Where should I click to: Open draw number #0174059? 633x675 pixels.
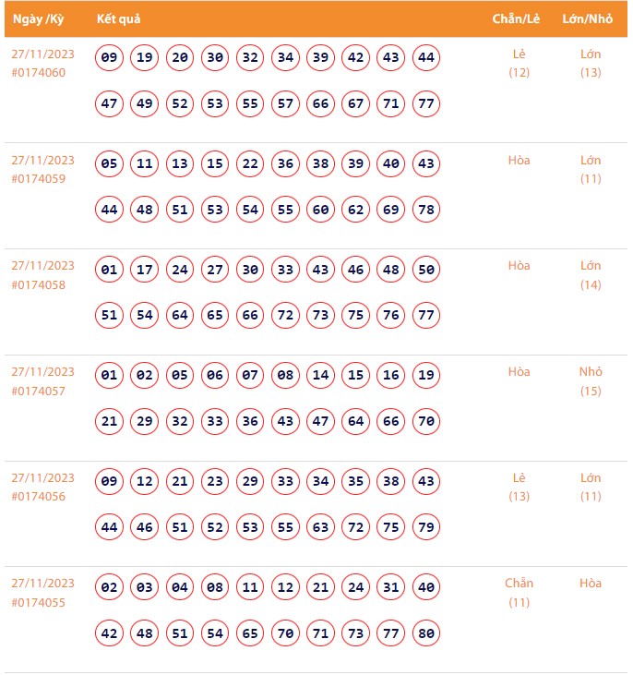[39, 178]
